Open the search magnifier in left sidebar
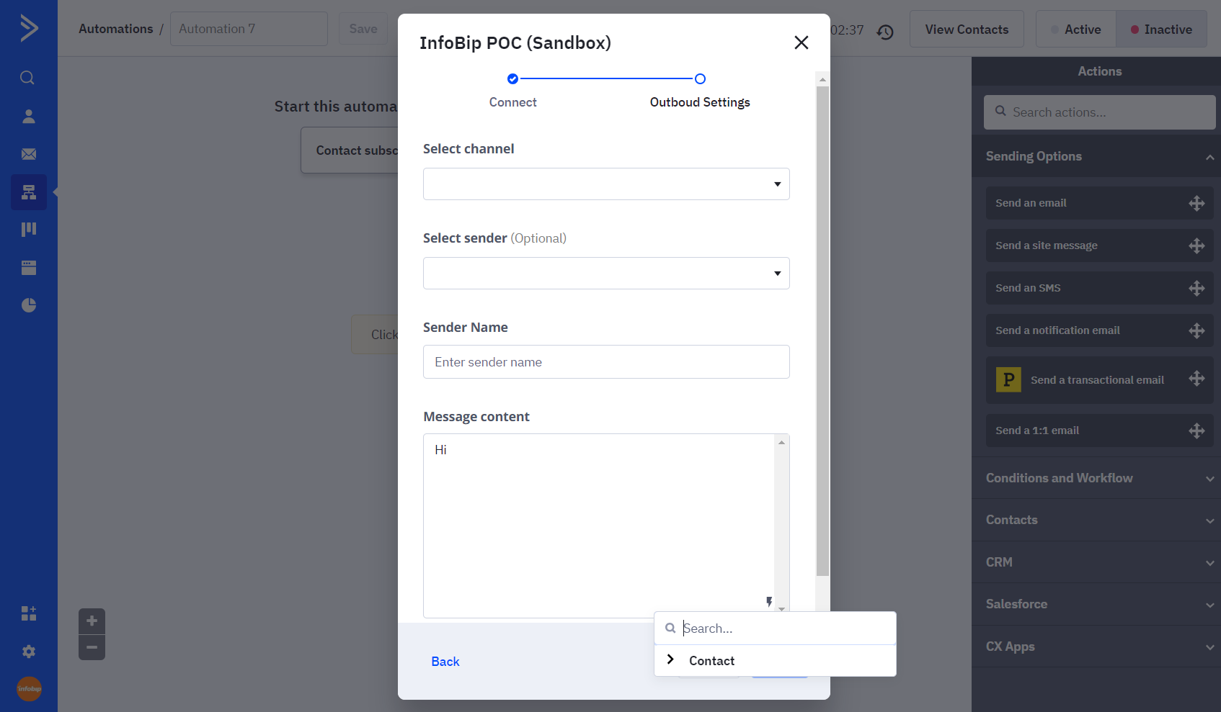The image size is (1221, 712). click(x=27, y=78)
